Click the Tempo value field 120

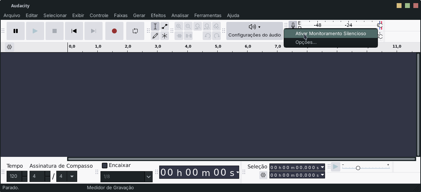click(x=14, y=176)
